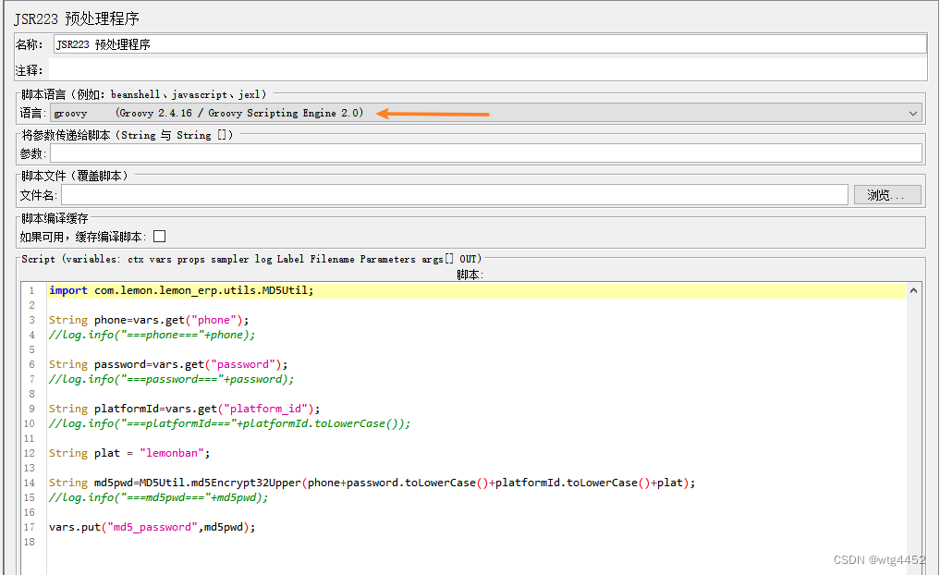This screenshot has height=575, width=940.
Task: Click the 名称 name input field
Action: (x=491, y=44)
